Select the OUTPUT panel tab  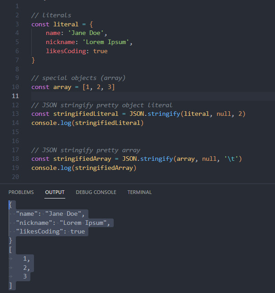click(x=55, y=192)
